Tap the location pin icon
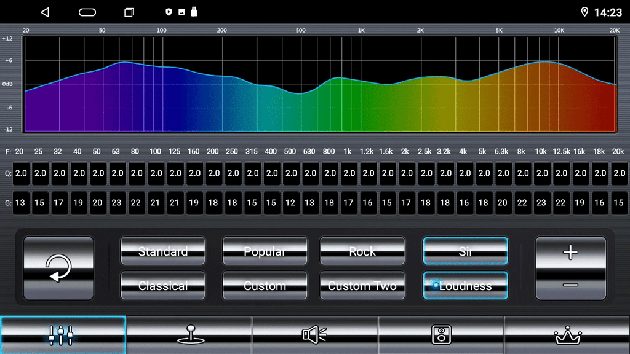Viewport: 630px width, 354px height. (x=584, y=12)
